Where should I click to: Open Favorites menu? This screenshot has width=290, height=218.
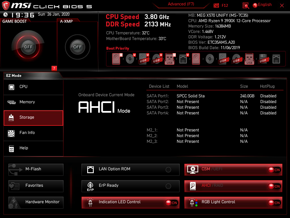(36, 186)
